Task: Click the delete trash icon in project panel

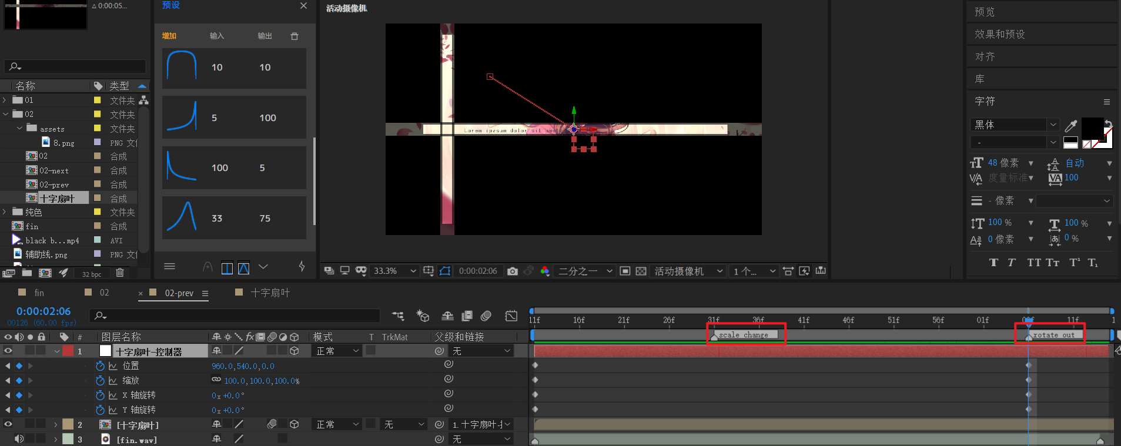Action: 120,273
